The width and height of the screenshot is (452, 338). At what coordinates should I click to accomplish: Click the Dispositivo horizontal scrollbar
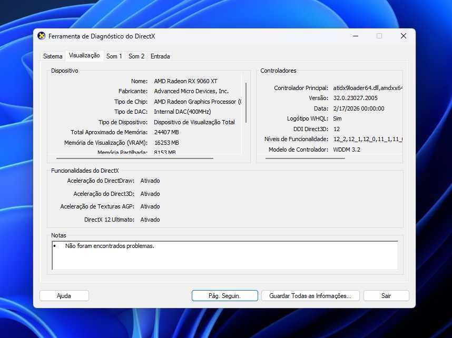[135, 158]
